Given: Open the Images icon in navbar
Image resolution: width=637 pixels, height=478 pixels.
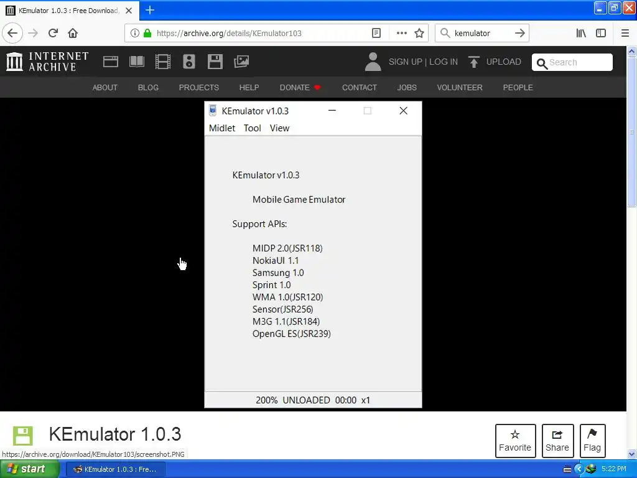Looking at the screenshot, I should [x=241, y=62].
